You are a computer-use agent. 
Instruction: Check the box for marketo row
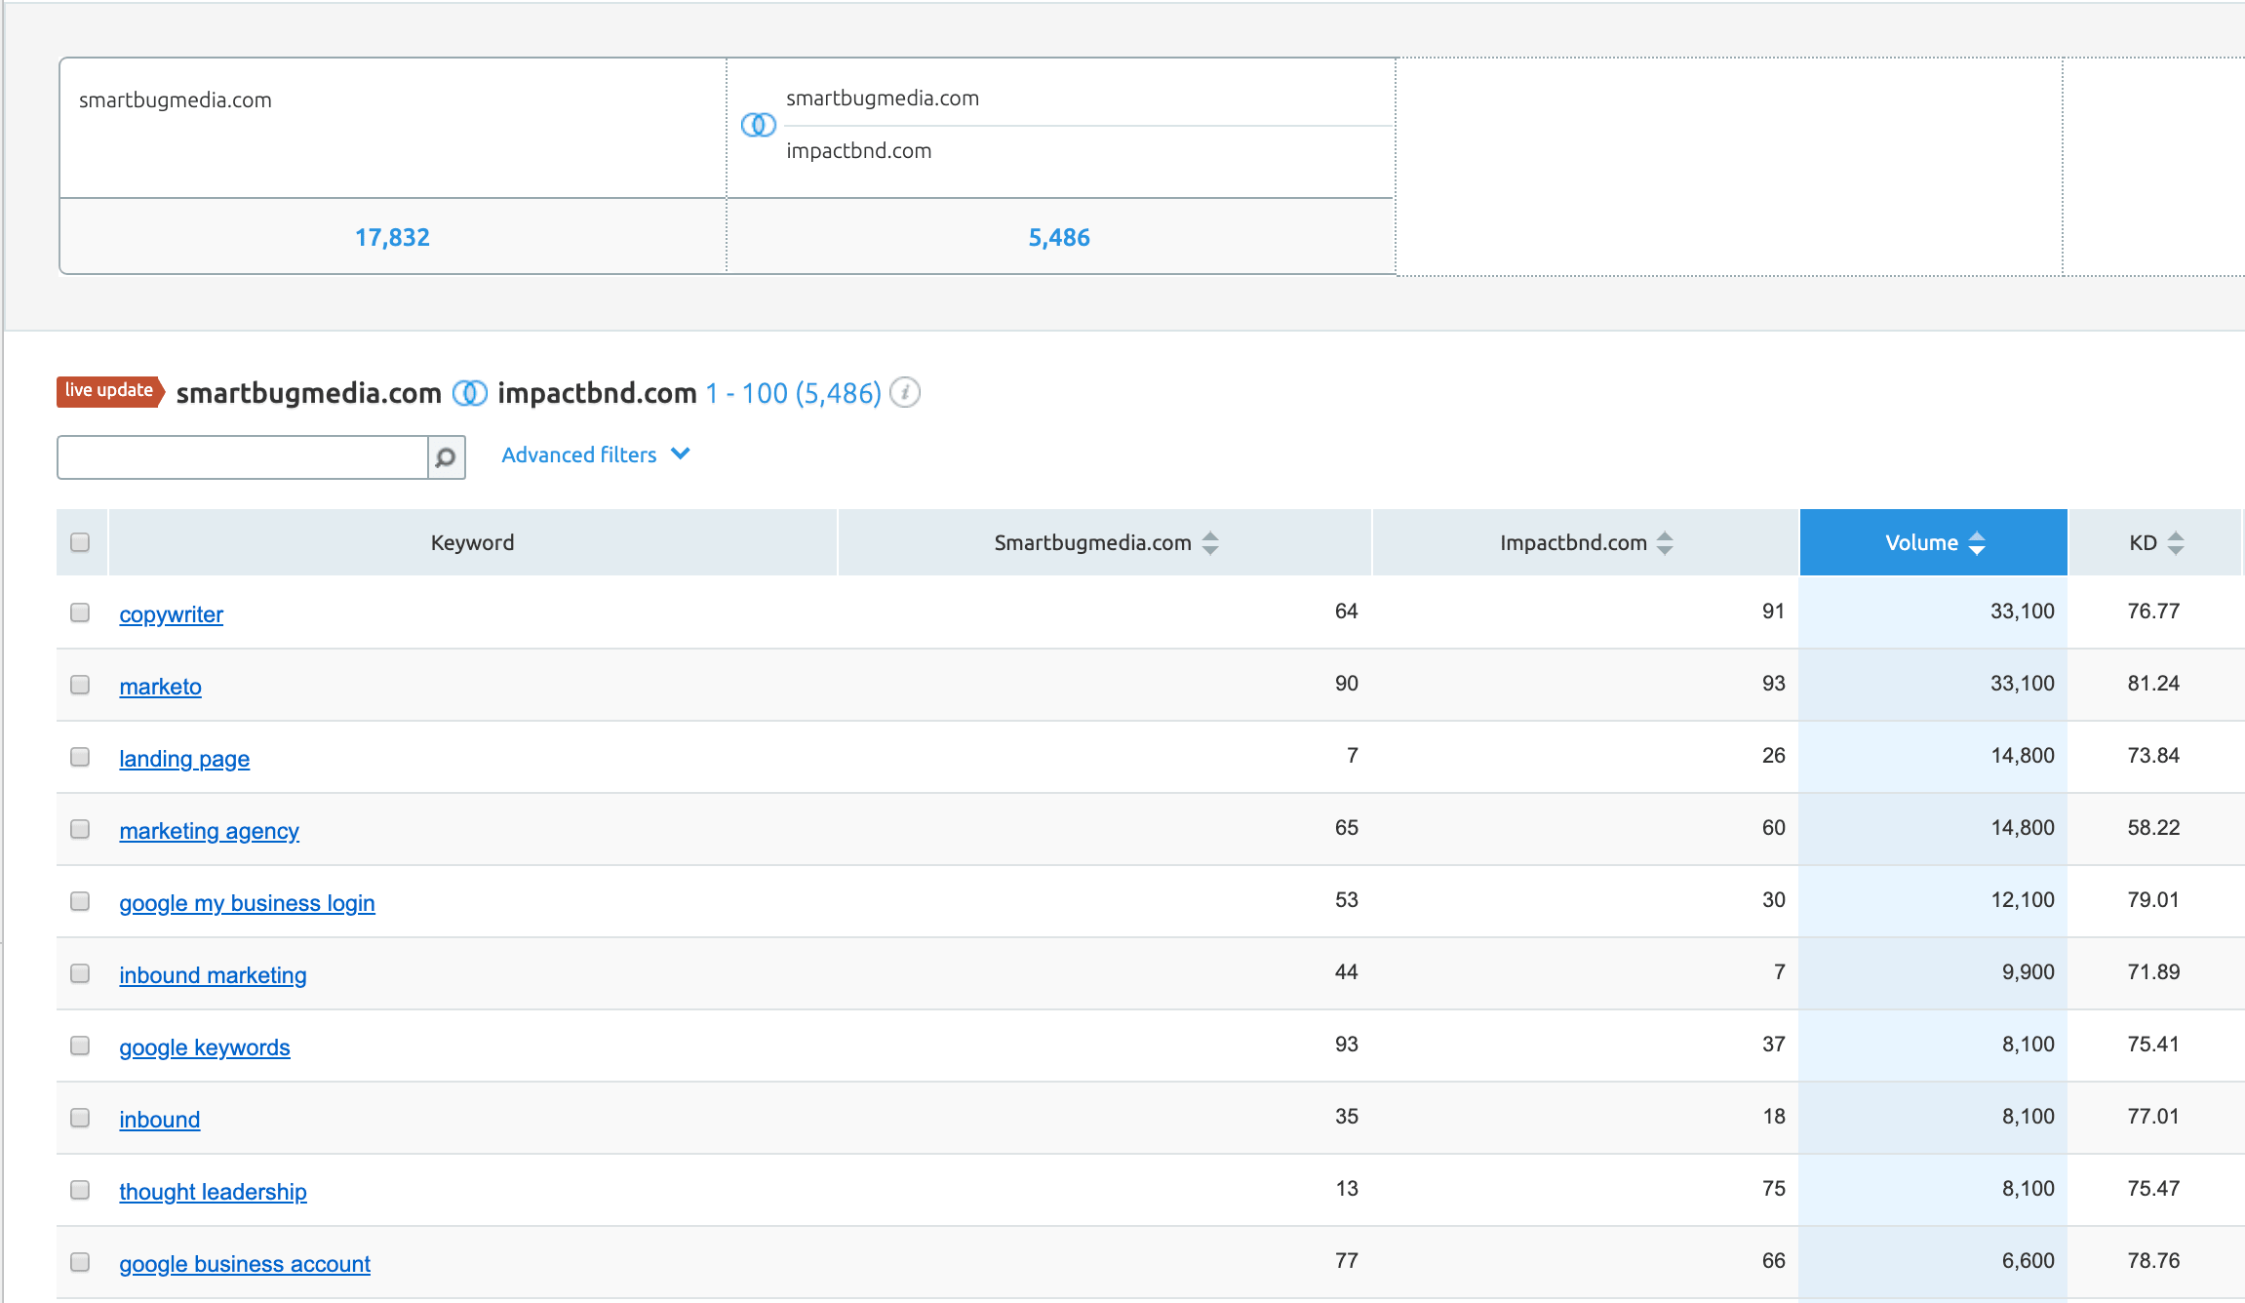coord(80,685)
